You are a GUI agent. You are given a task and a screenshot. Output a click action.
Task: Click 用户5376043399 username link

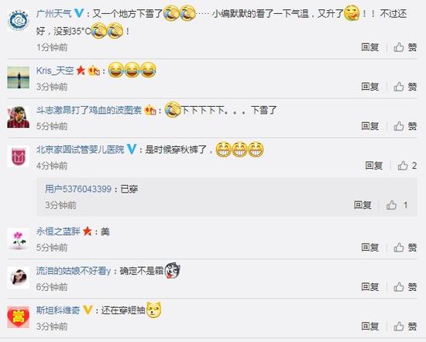click(78, 189)
